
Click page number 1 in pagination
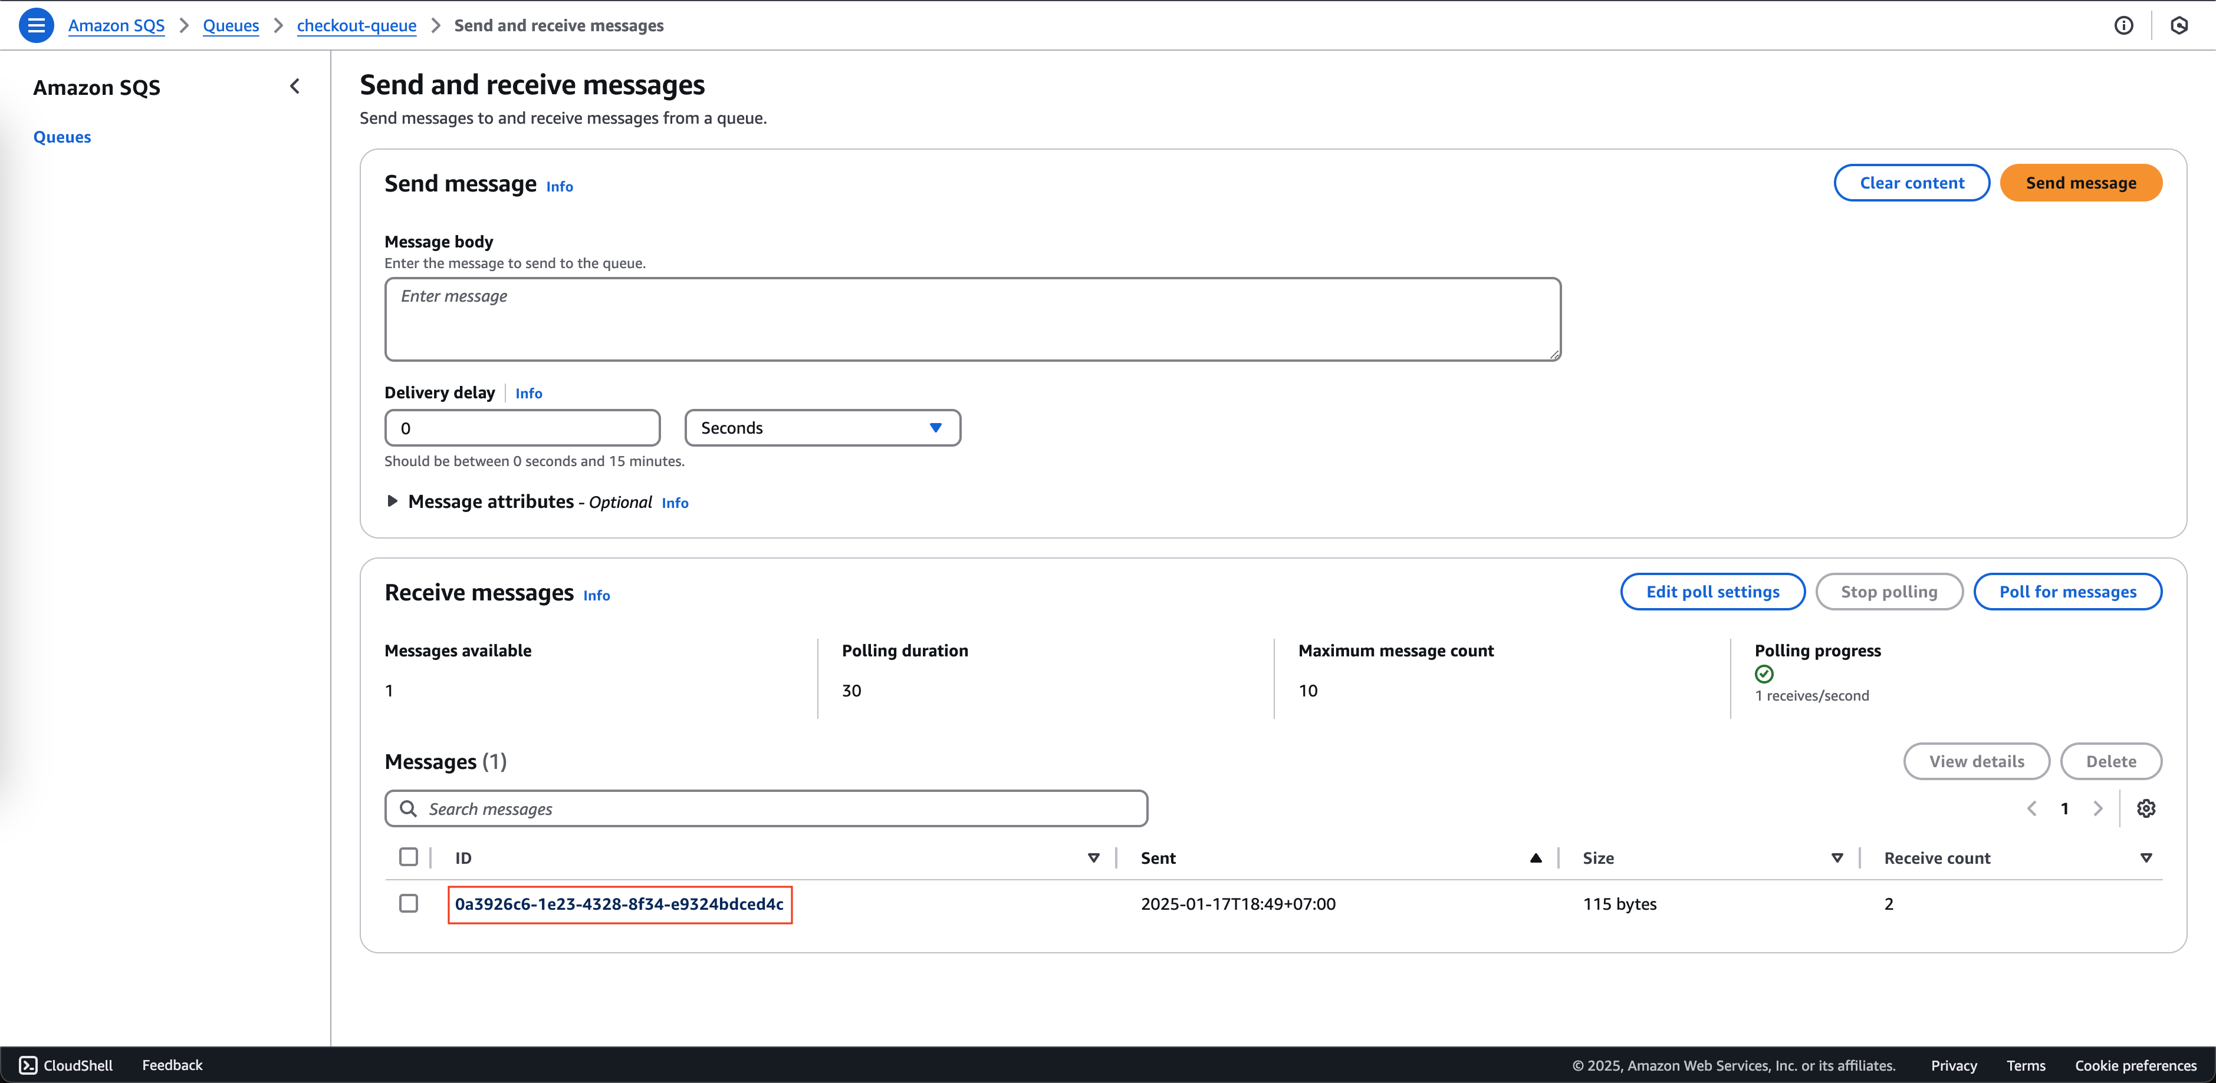pyautogui.click(x=2064, y=809)
